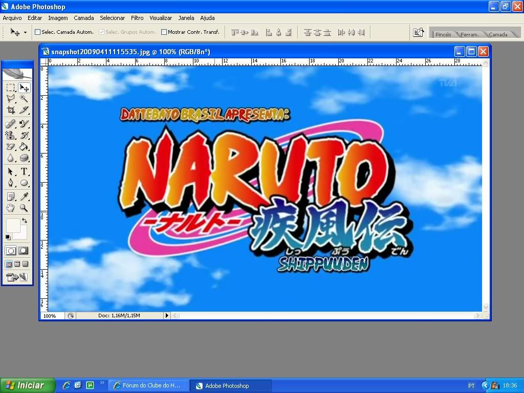Select the Rectangular Marquee tool
Image resolution: width=524 pixels, height=393 pixels.
[x=11, y=88]
